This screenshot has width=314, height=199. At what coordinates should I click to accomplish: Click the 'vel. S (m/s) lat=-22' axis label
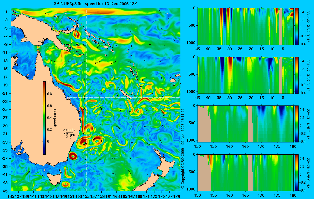click(308, 173)
